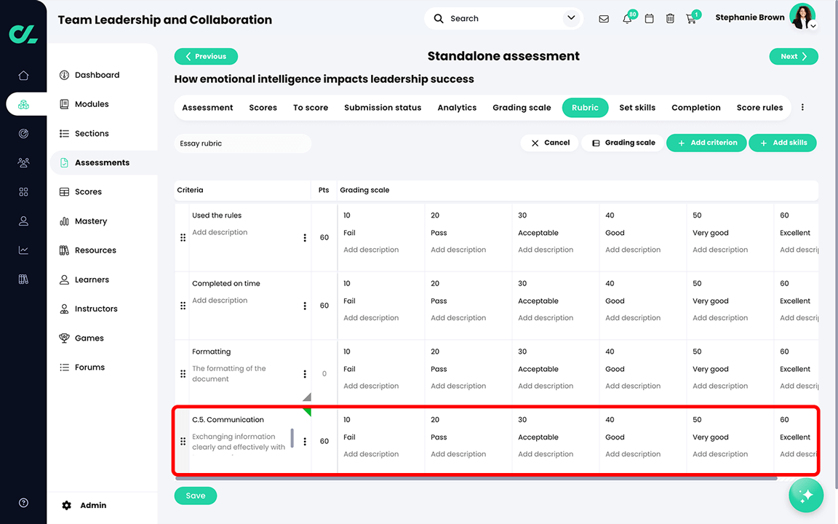Click drag handle of Completed on time row
The width and height of the screenshot is (838, 524).
pos(183,306)
